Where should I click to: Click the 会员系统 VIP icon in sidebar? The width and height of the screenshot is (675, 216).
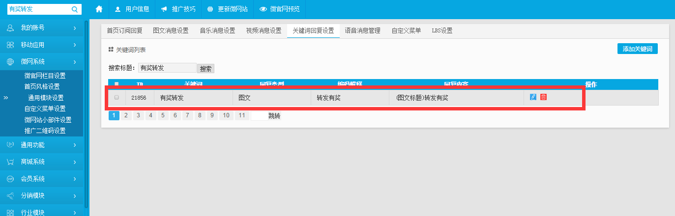point(10,179)
